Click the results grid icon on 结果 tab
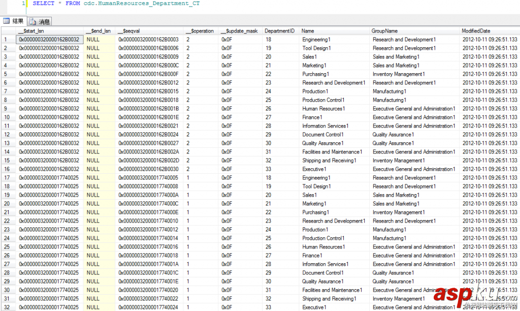Image resolution: width=520 pixels, height=311 pixels. tap(6, 21)
